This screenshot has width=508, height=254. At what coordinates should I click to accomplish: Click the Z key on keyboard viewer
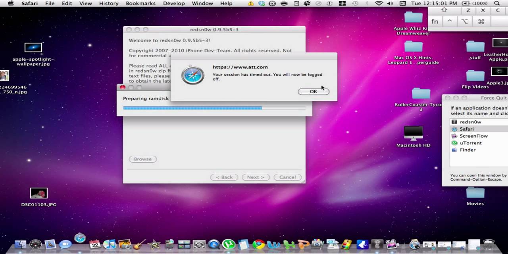tap(468, 11)
